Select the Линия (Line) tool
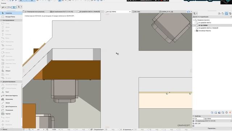232x131 pixels. pos(11,103)
